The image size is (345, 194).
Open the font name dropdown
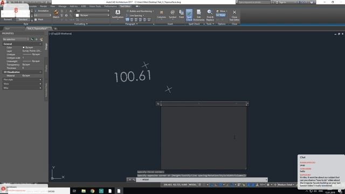(x=92, y=11)
